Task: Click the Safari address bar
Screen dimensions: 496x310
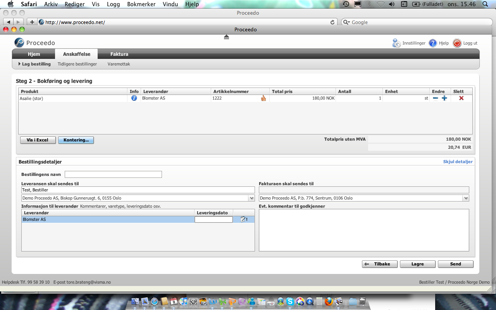Action: point(187,22)
